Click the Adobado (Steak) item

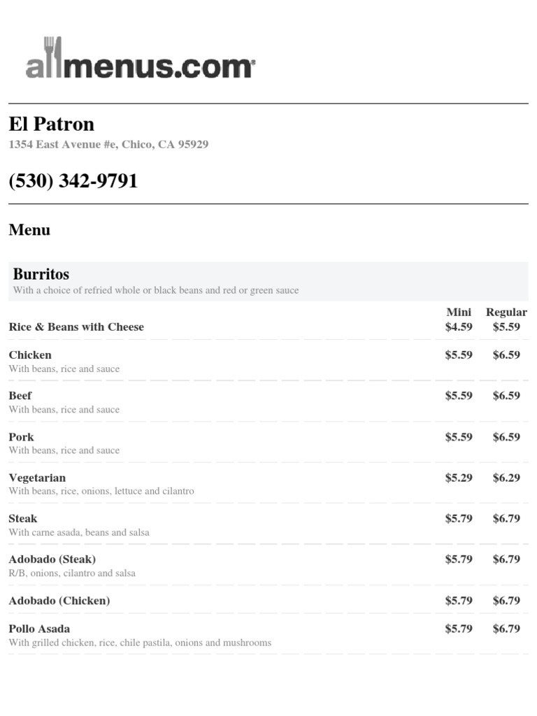[x=52, y=559]
